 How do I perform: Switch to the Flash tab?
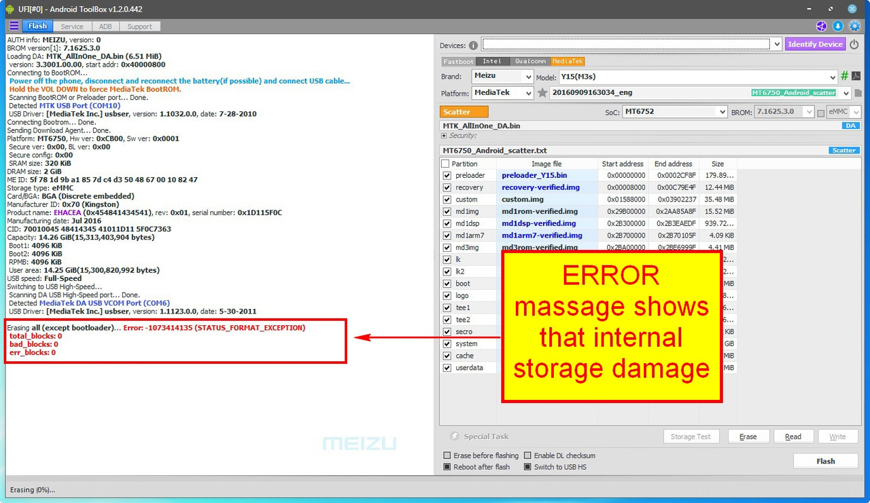[38, 26]
